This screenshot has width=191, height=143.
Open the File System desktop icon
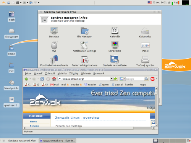[x=11, y=34]
